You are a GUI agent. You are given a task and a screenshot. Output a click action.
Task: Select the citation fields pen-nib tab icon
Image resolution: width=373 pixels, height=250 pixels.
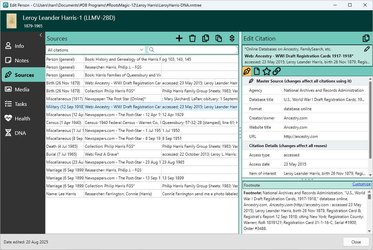[247, 71]
